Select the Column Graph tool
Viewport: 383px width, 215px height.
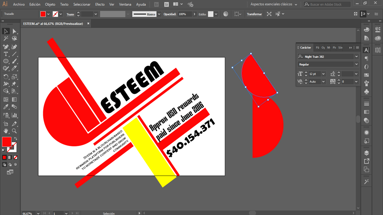click(x=14, y=115)
